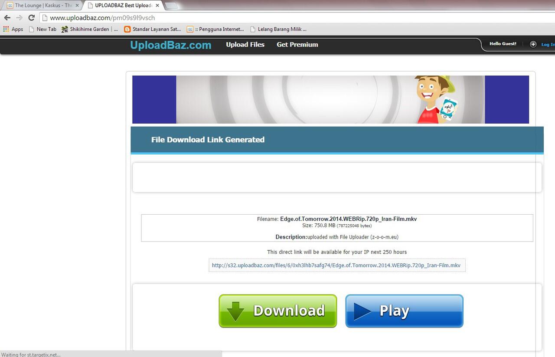The image size is (555, 357).
Task: Click the blue Play button
Action: click(x=404, y=311)
